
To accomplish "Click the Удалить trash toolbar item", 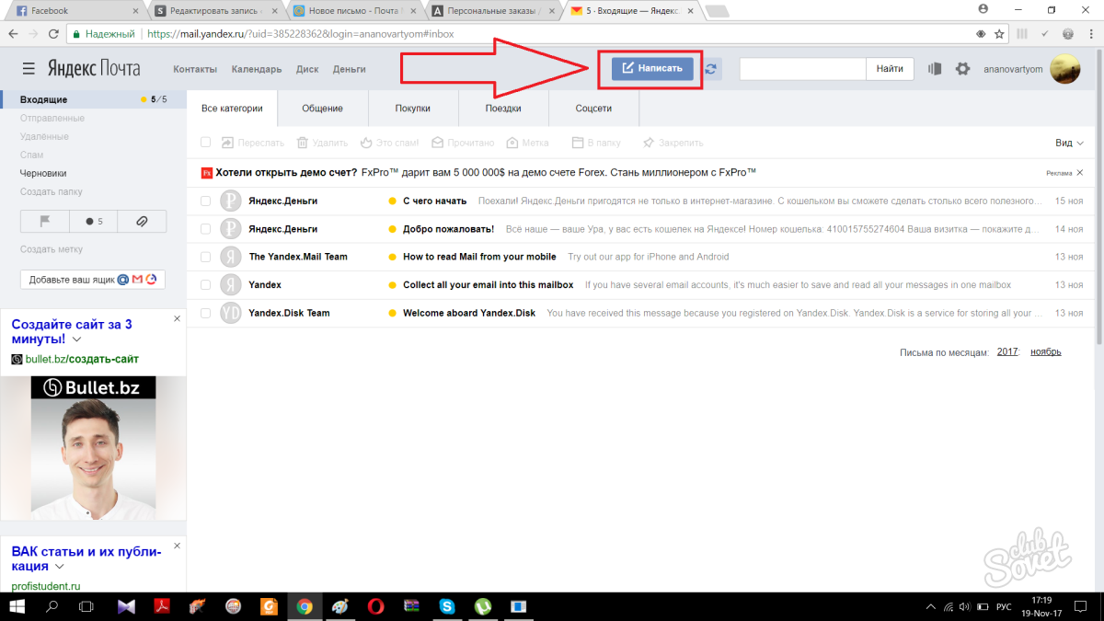I will pos(321,143).
